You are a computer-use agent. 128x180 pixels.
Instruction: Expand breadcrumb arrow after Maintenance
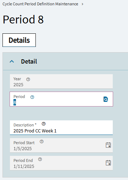pyautogui.click(x=83, y=4)
